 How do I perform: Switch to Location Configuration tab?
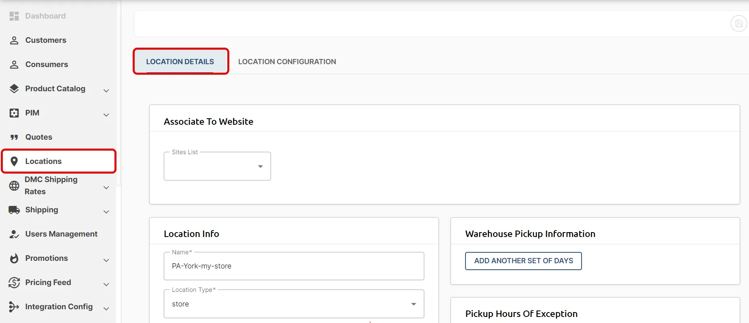[287, 62]
